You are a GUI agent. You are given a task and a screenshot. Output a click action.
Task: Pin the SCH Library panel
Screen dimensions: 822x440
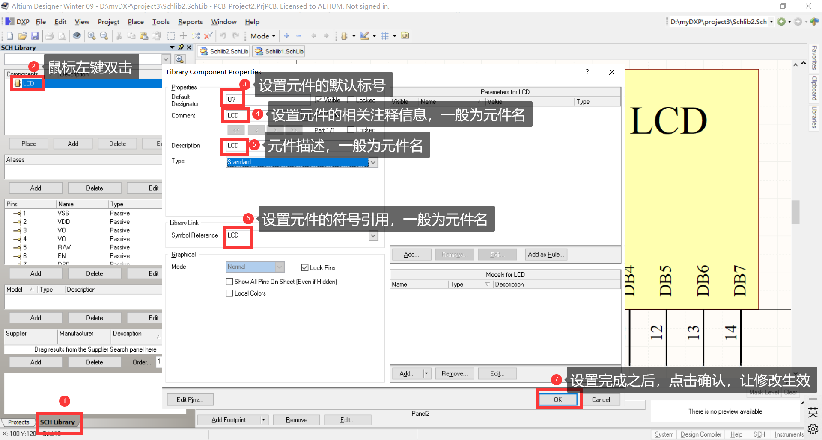click(181, 47)
